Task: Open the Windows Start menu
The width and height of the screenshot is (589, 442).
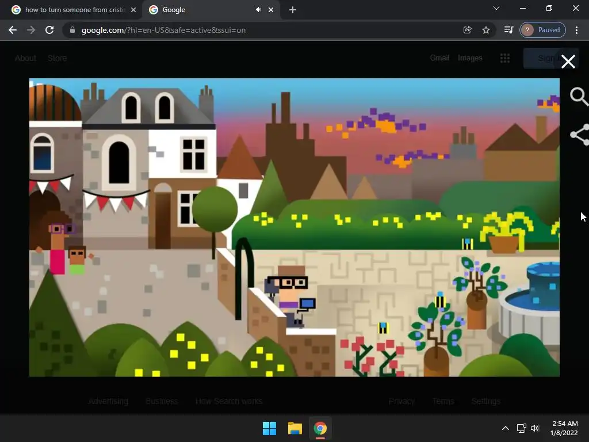Action: pyautogui.click(x=269, y=428)
